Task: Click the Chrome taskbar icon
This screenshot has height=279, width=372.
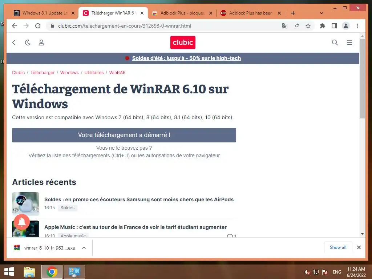Action: click(x=52, y=272)
